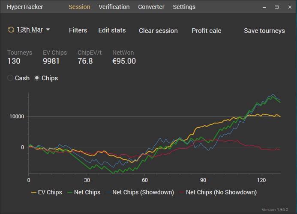The height and width of the screenshot is (214, 297).
Task: Click the refresh icon beside the date
Action: [11, 30]
